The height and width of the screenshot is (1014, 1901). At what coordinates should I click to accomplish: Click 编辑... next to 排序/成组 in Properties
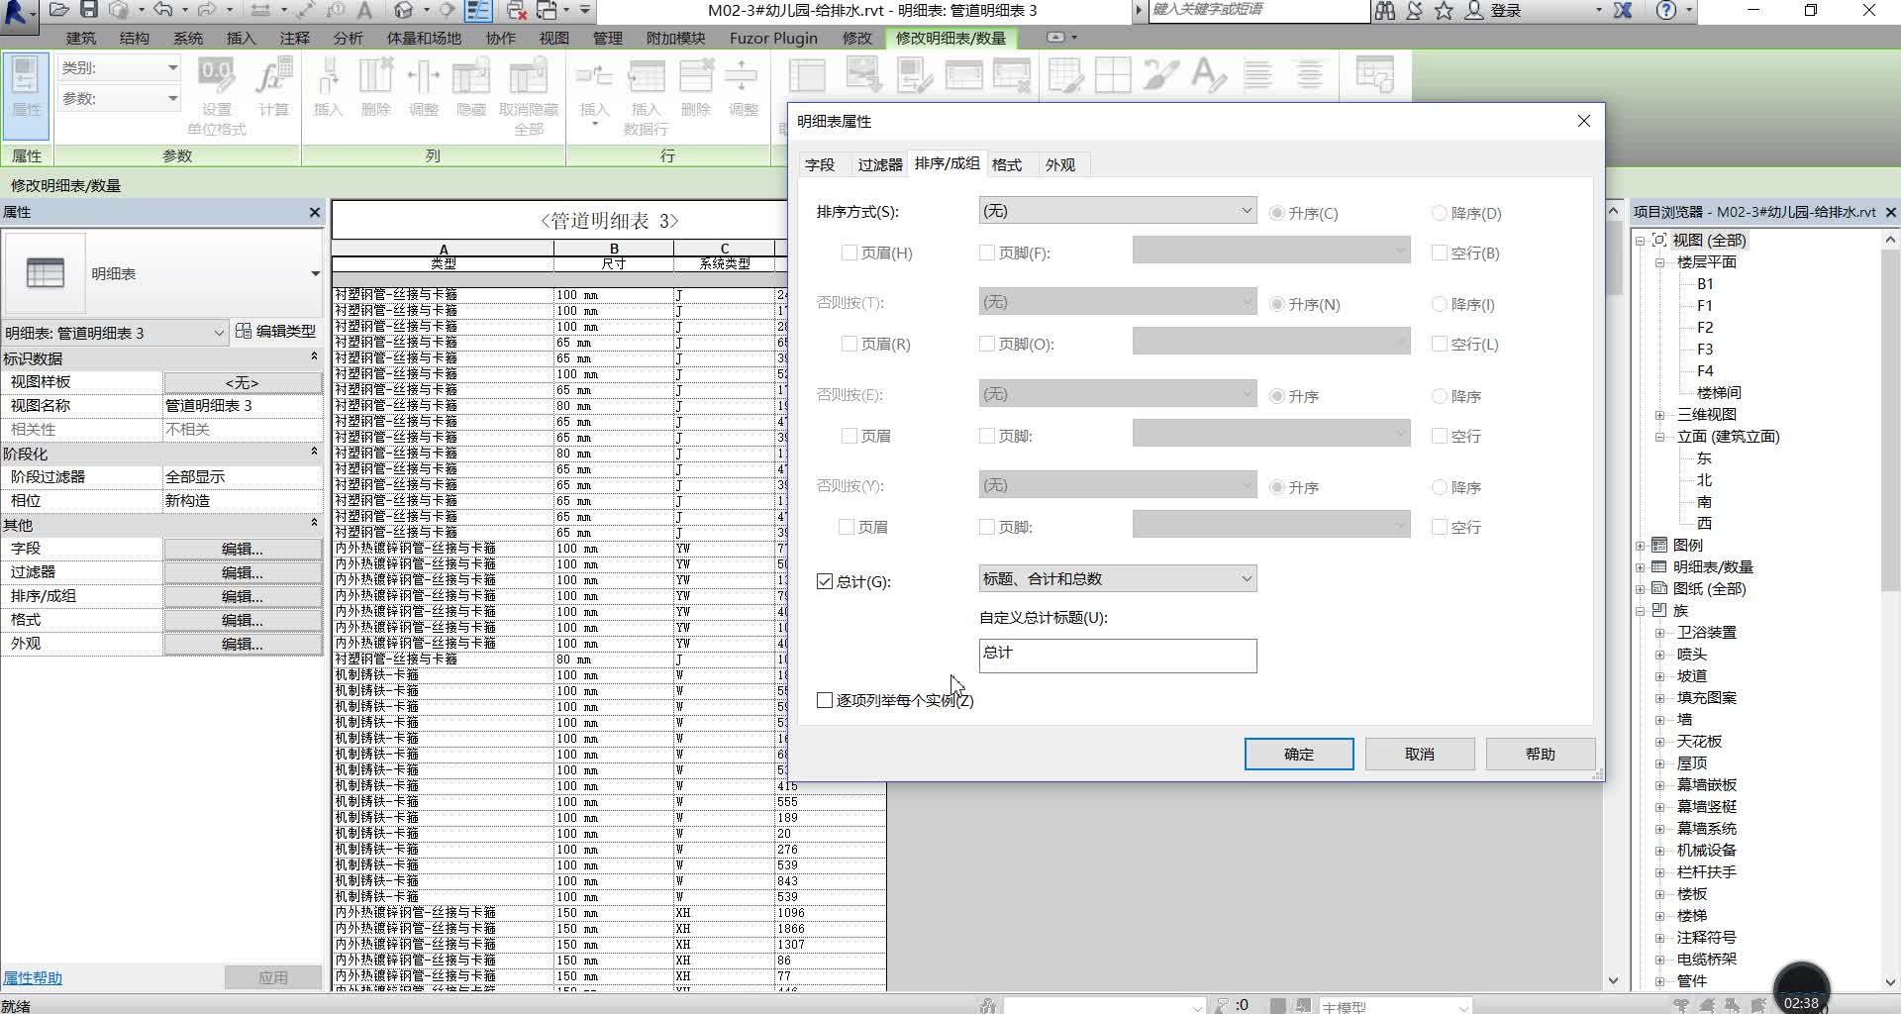pos(243,596)
